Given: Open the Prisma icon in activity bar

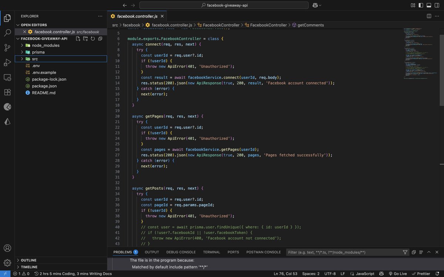Looking at the screenshot, I should 7,122.
